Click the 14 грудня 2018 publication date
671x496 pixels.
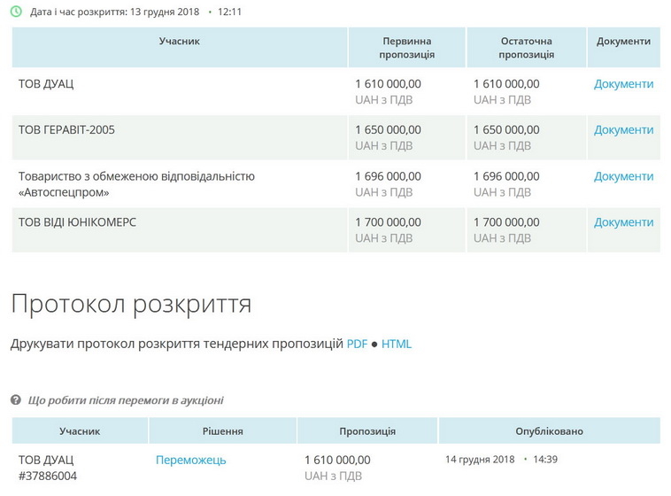(x=479, y=460)
